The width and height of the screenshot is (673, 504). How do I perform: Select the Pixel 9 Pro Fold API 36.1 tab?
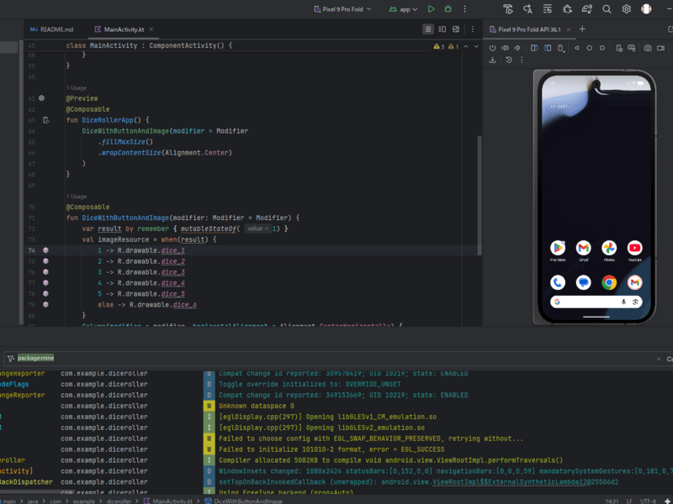530,29
